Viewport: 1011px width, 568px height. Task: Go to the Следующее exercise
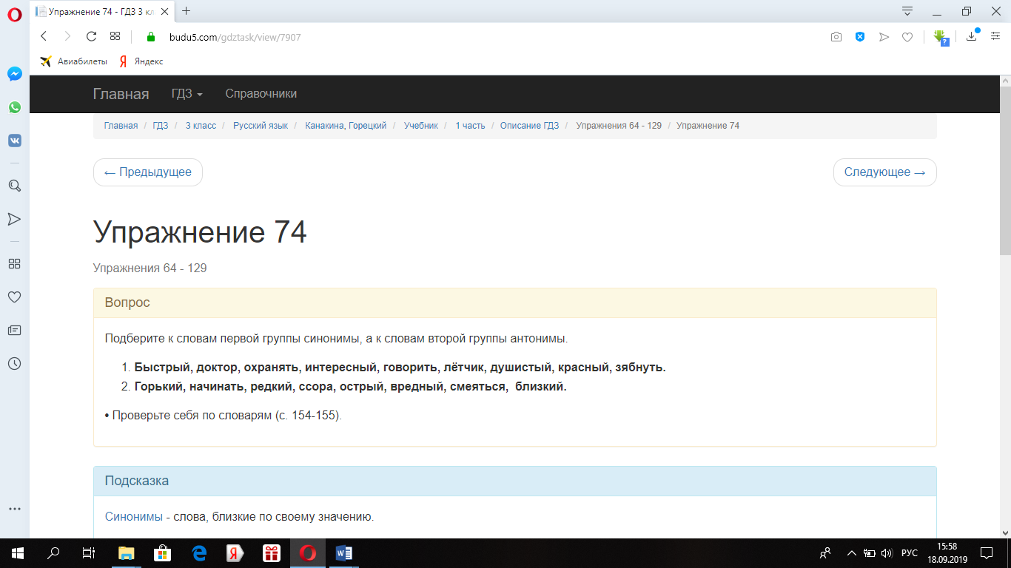885,172
